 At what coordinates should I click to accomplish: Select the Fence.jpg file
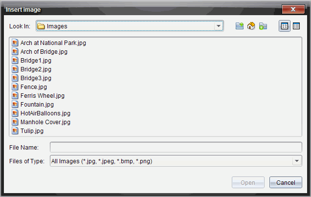33,87
